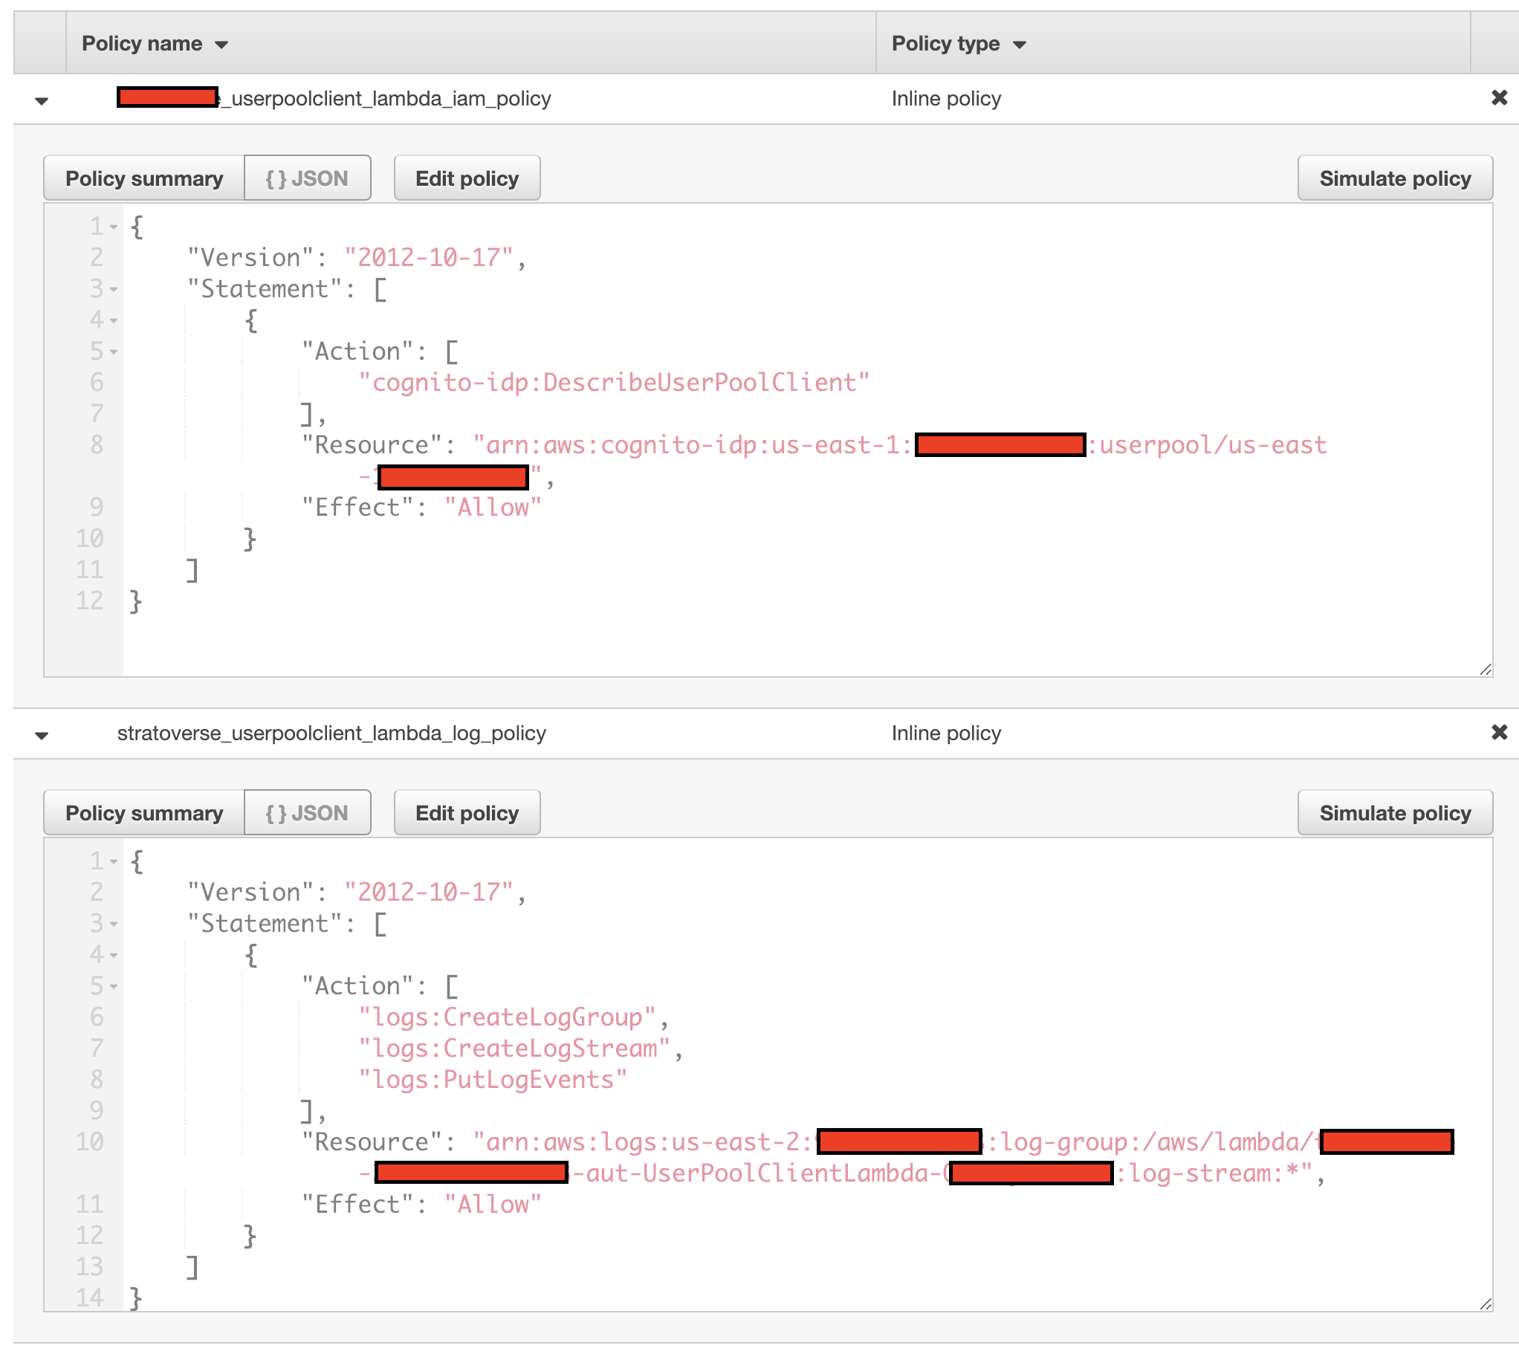Open Policy summary tab in log policy
Screen dimensions: 1519x1354
144,813
